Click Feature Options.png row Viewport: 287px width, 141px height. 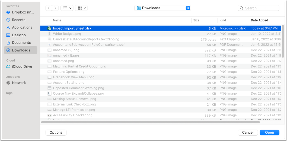click(x=161, y=72)
